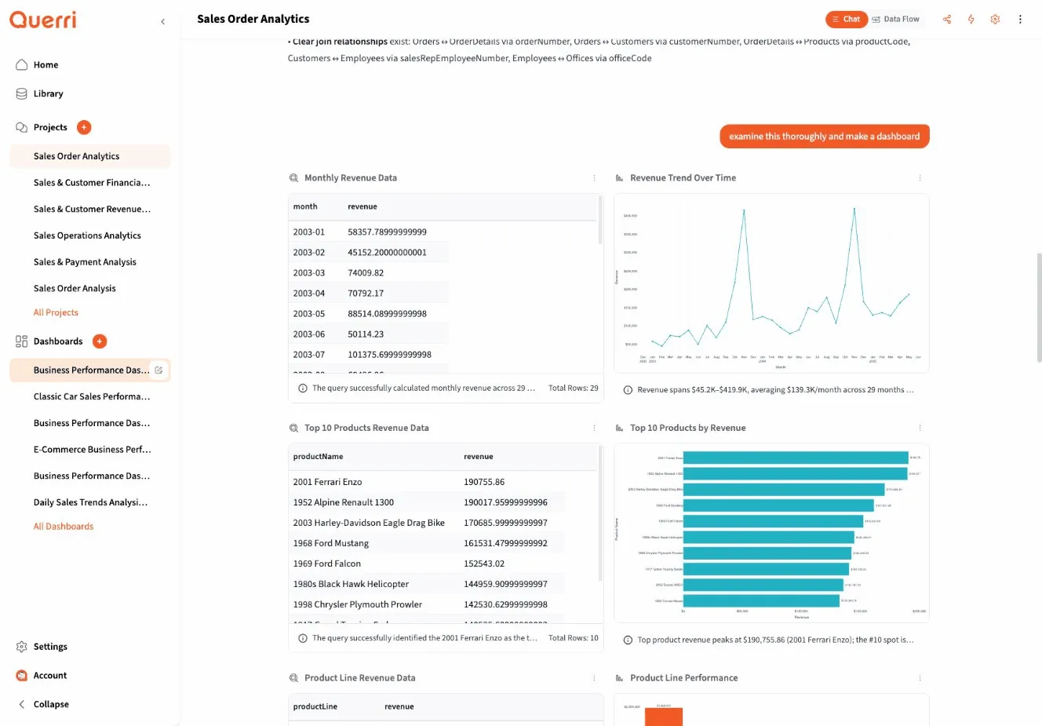Select the Sales Operations Analytics project
The width and height of the screenshot is (1042, 726).
(x=86, y=235)
